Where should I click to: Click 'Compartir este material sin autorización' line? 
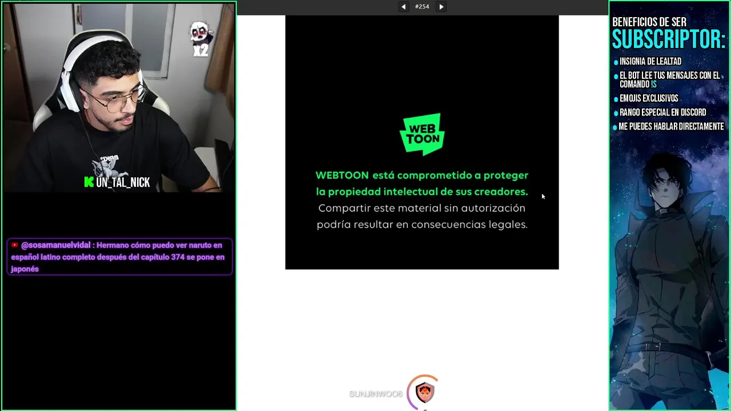pos(422,208)
